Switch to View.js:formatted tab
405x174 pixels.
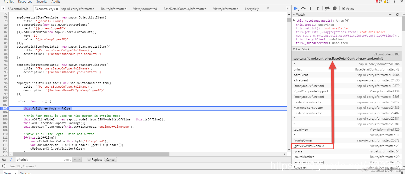(x=145, y=9)
